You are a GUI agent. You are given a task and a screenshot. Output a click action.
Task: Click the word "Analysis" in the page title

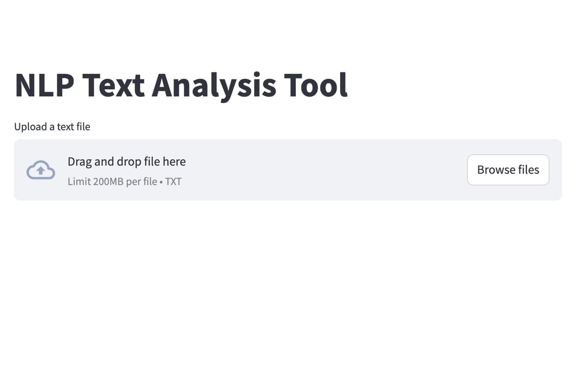(x=214, y=85)
